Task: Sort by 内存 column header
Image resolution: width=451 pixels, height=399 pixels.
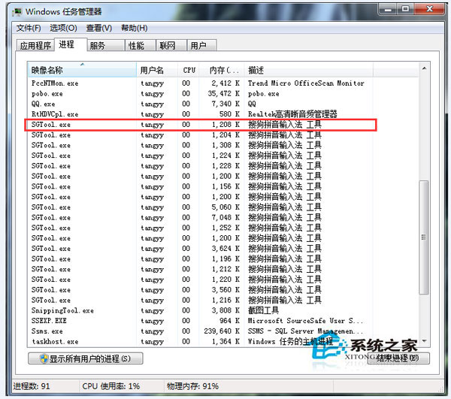Action: point(222,70)
